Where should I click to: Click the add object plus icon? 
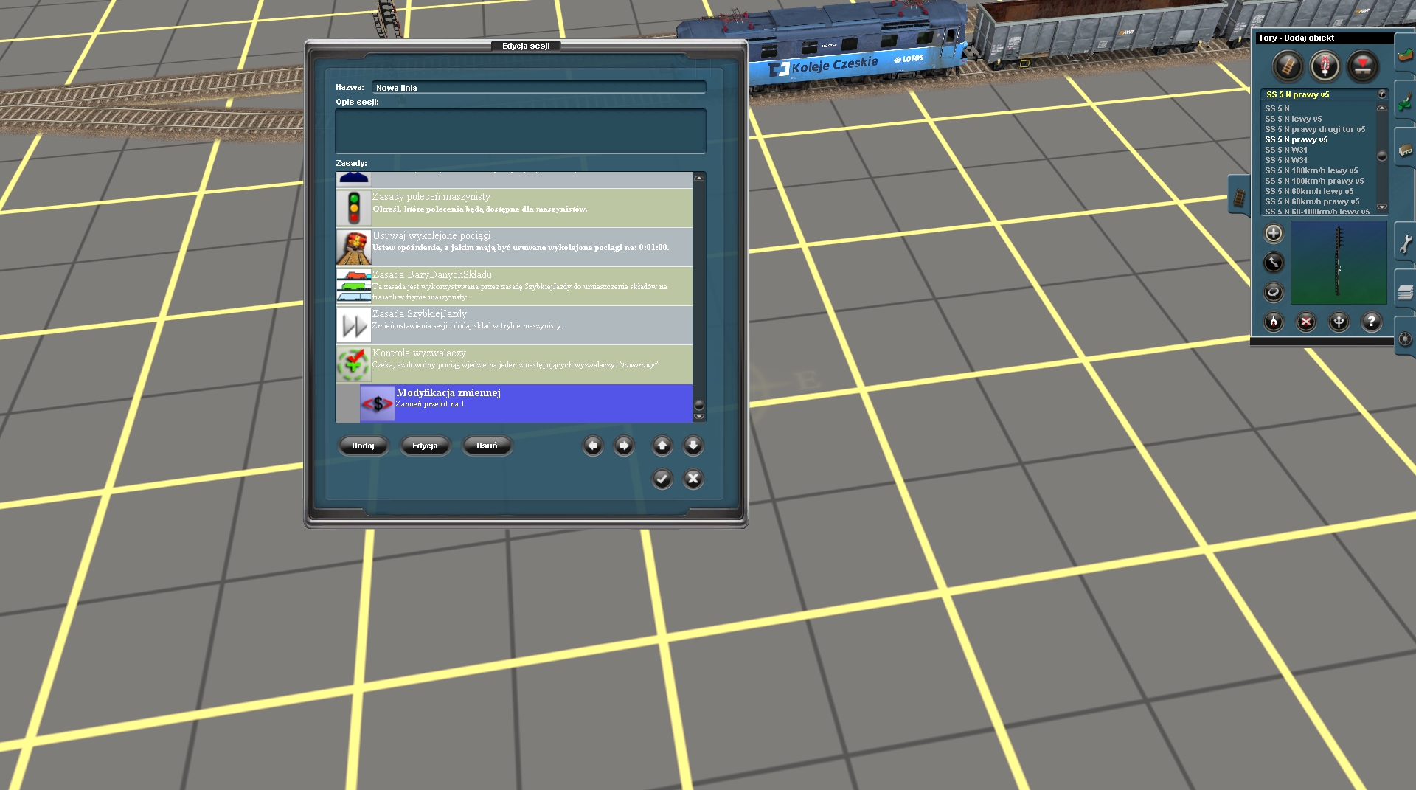1274,234
